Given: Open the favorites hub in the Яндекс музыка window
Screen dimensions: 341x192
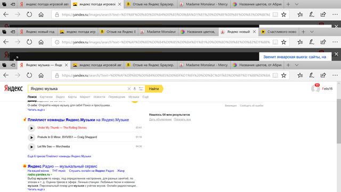Looking at the screenshot, I should click(x=300, y=75).
